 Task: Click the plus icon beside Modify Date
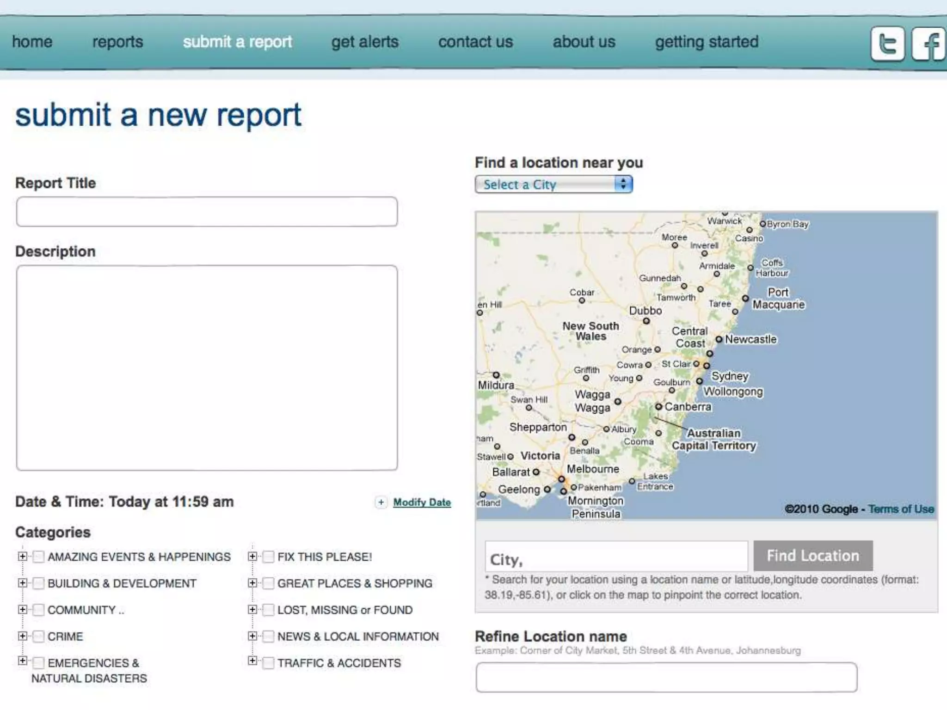click(x=381, y=502)
